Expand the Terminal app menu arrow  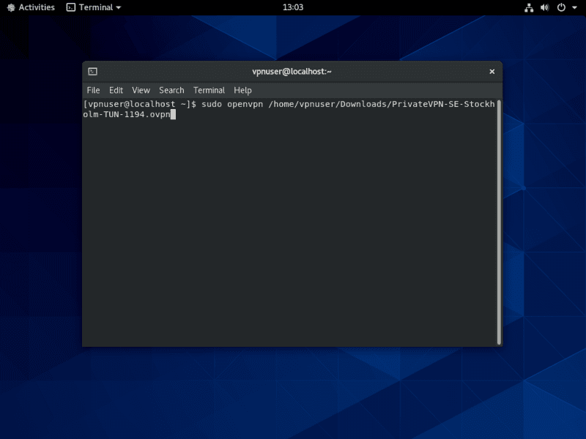click(x=119, y=7)
